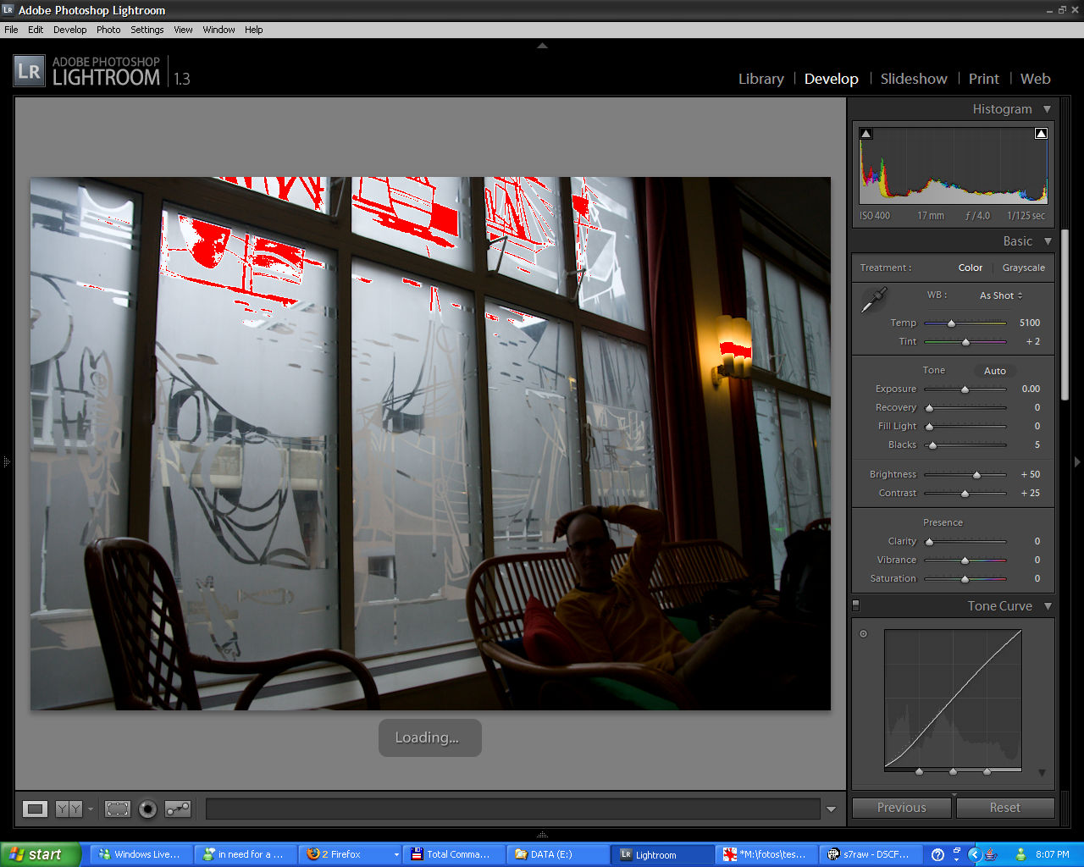Collapse the Basic panel
Viewport: 1084px width, 867px height.
(1048, 241)
